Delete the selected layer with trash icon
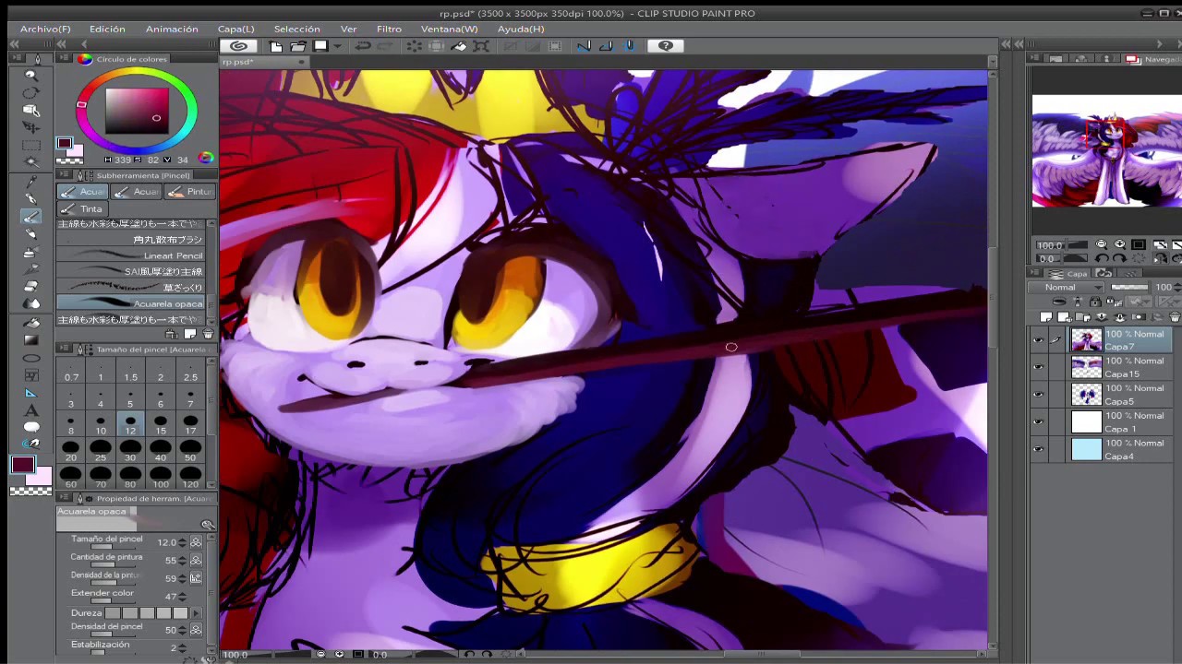This screenshot has width=1182, height=664. tap(1175, 316)
